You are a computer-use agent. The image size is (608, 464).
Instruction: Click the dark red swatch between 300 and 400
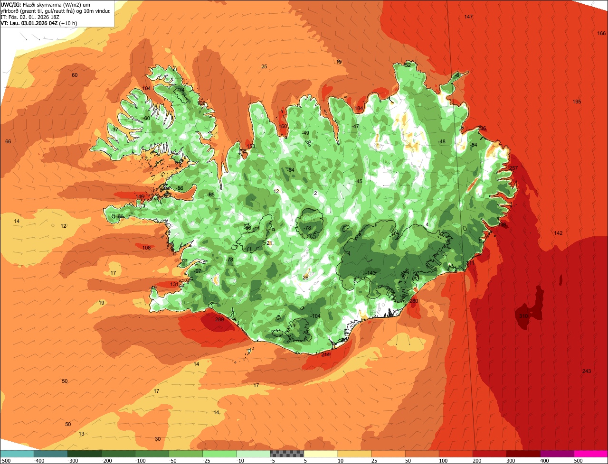click(x=523, y=454)
